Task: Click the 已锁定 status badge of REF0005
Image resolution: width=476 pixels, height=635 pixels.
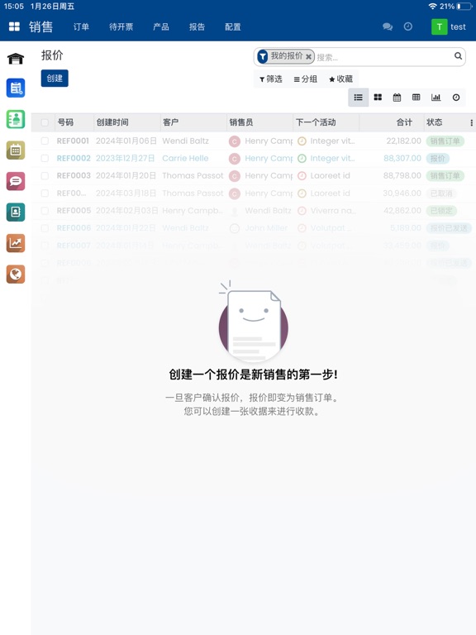Action: (x=441, y=211)
